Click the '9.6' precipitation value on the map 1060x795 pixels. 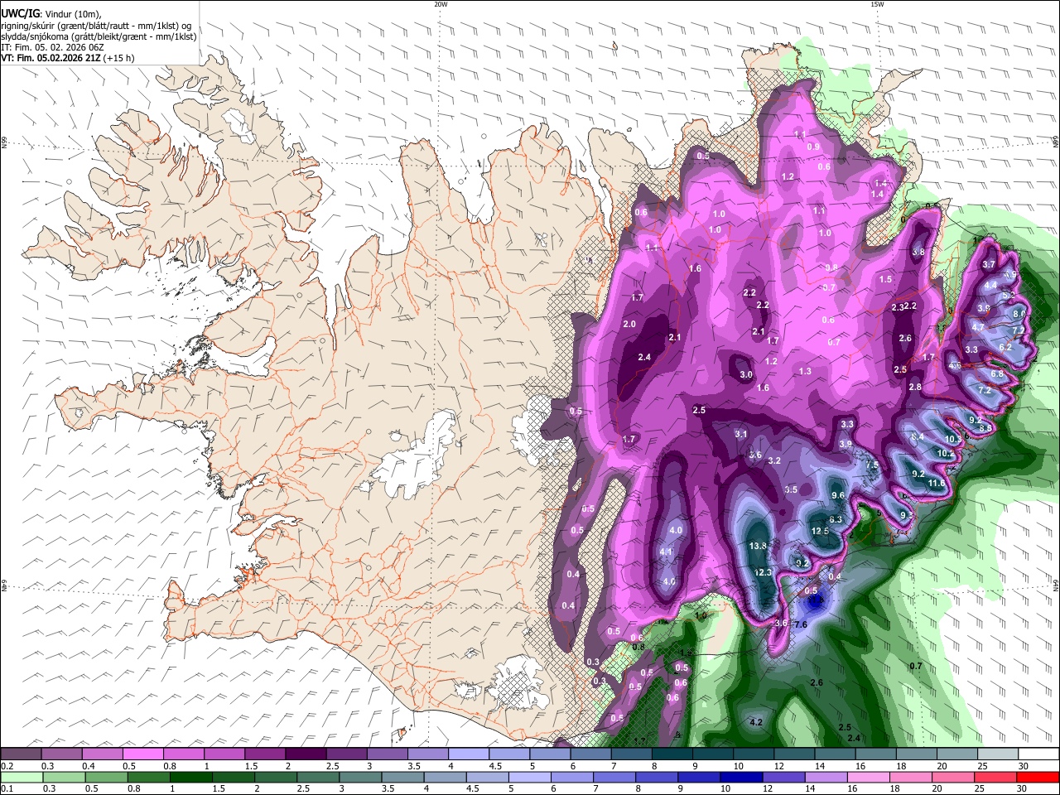coord(838,495)
